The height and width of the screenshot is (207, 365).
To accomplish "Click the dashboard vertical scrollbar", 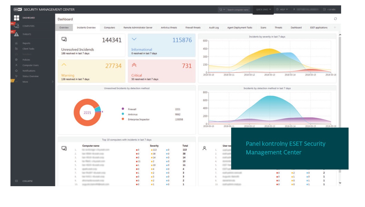I will coord(340,104).
